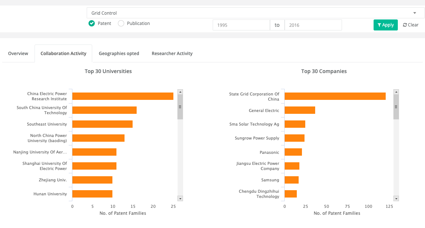This screenshot has height=228, width=425.
Task: Click universities chart scrollbar thumb
Action: pos(180,107)
